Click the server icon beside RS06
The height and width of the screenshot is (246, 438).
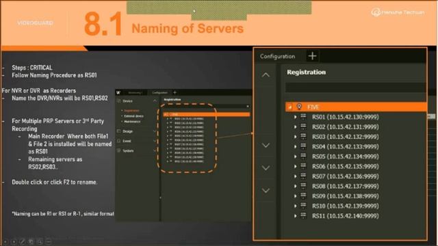pyautogui.click(x=303, y=166)
